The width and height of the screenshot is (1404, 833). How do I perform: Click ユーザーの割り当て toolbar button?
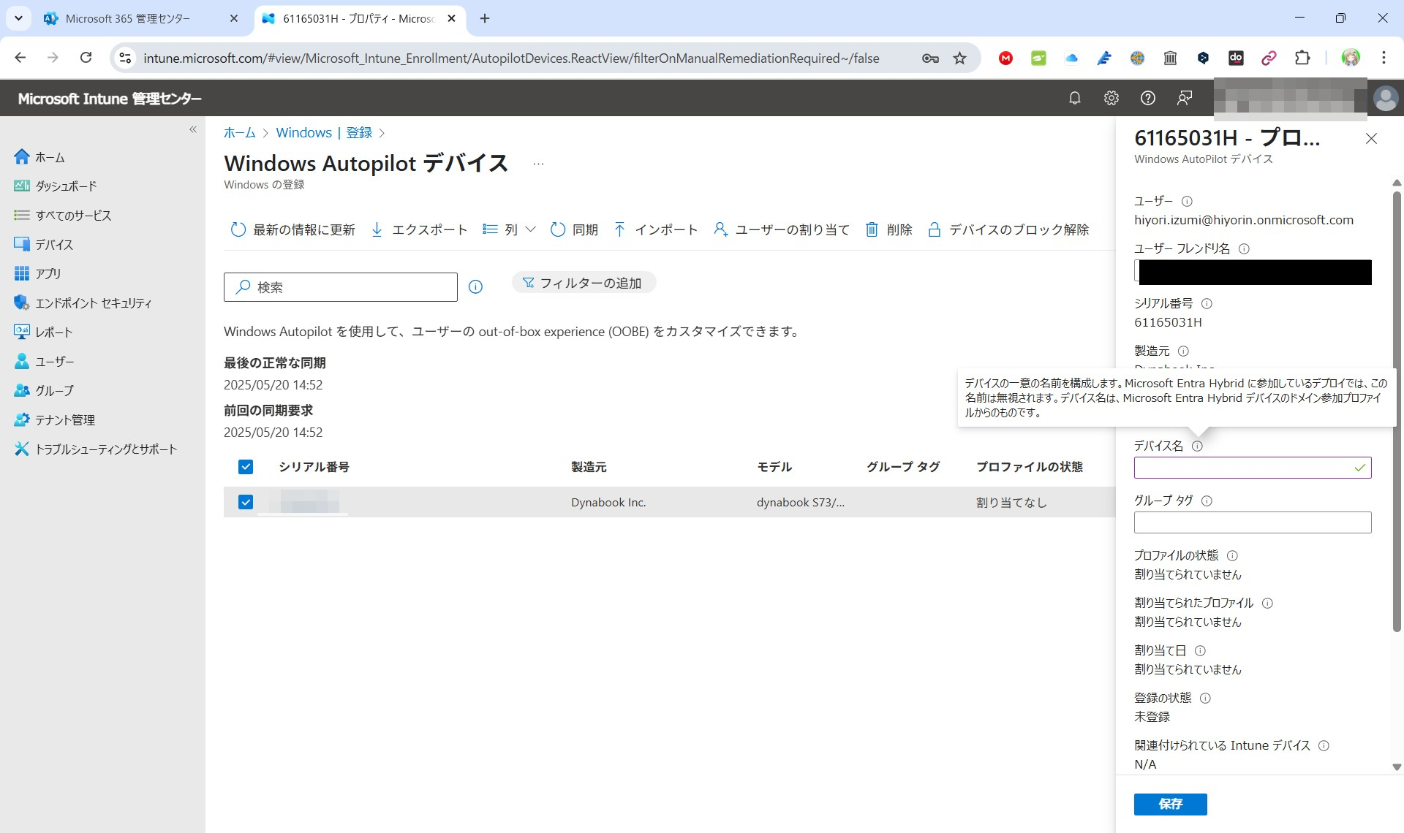tap(781, 229)
